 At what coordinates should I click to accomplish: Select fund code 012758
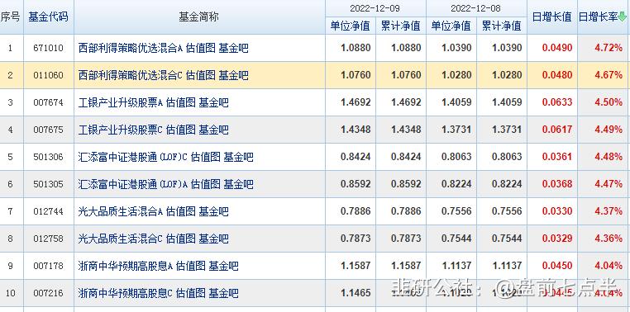coord(48,239)
